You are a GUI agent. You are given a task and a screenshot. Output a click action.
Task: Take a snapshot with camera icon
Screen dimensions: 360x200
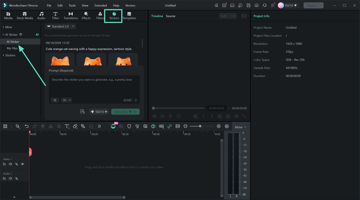point(228,116)
